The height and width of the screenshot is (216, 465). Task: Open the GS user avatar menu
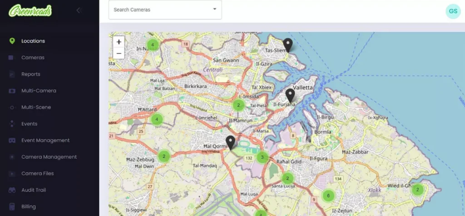point(453,11)
